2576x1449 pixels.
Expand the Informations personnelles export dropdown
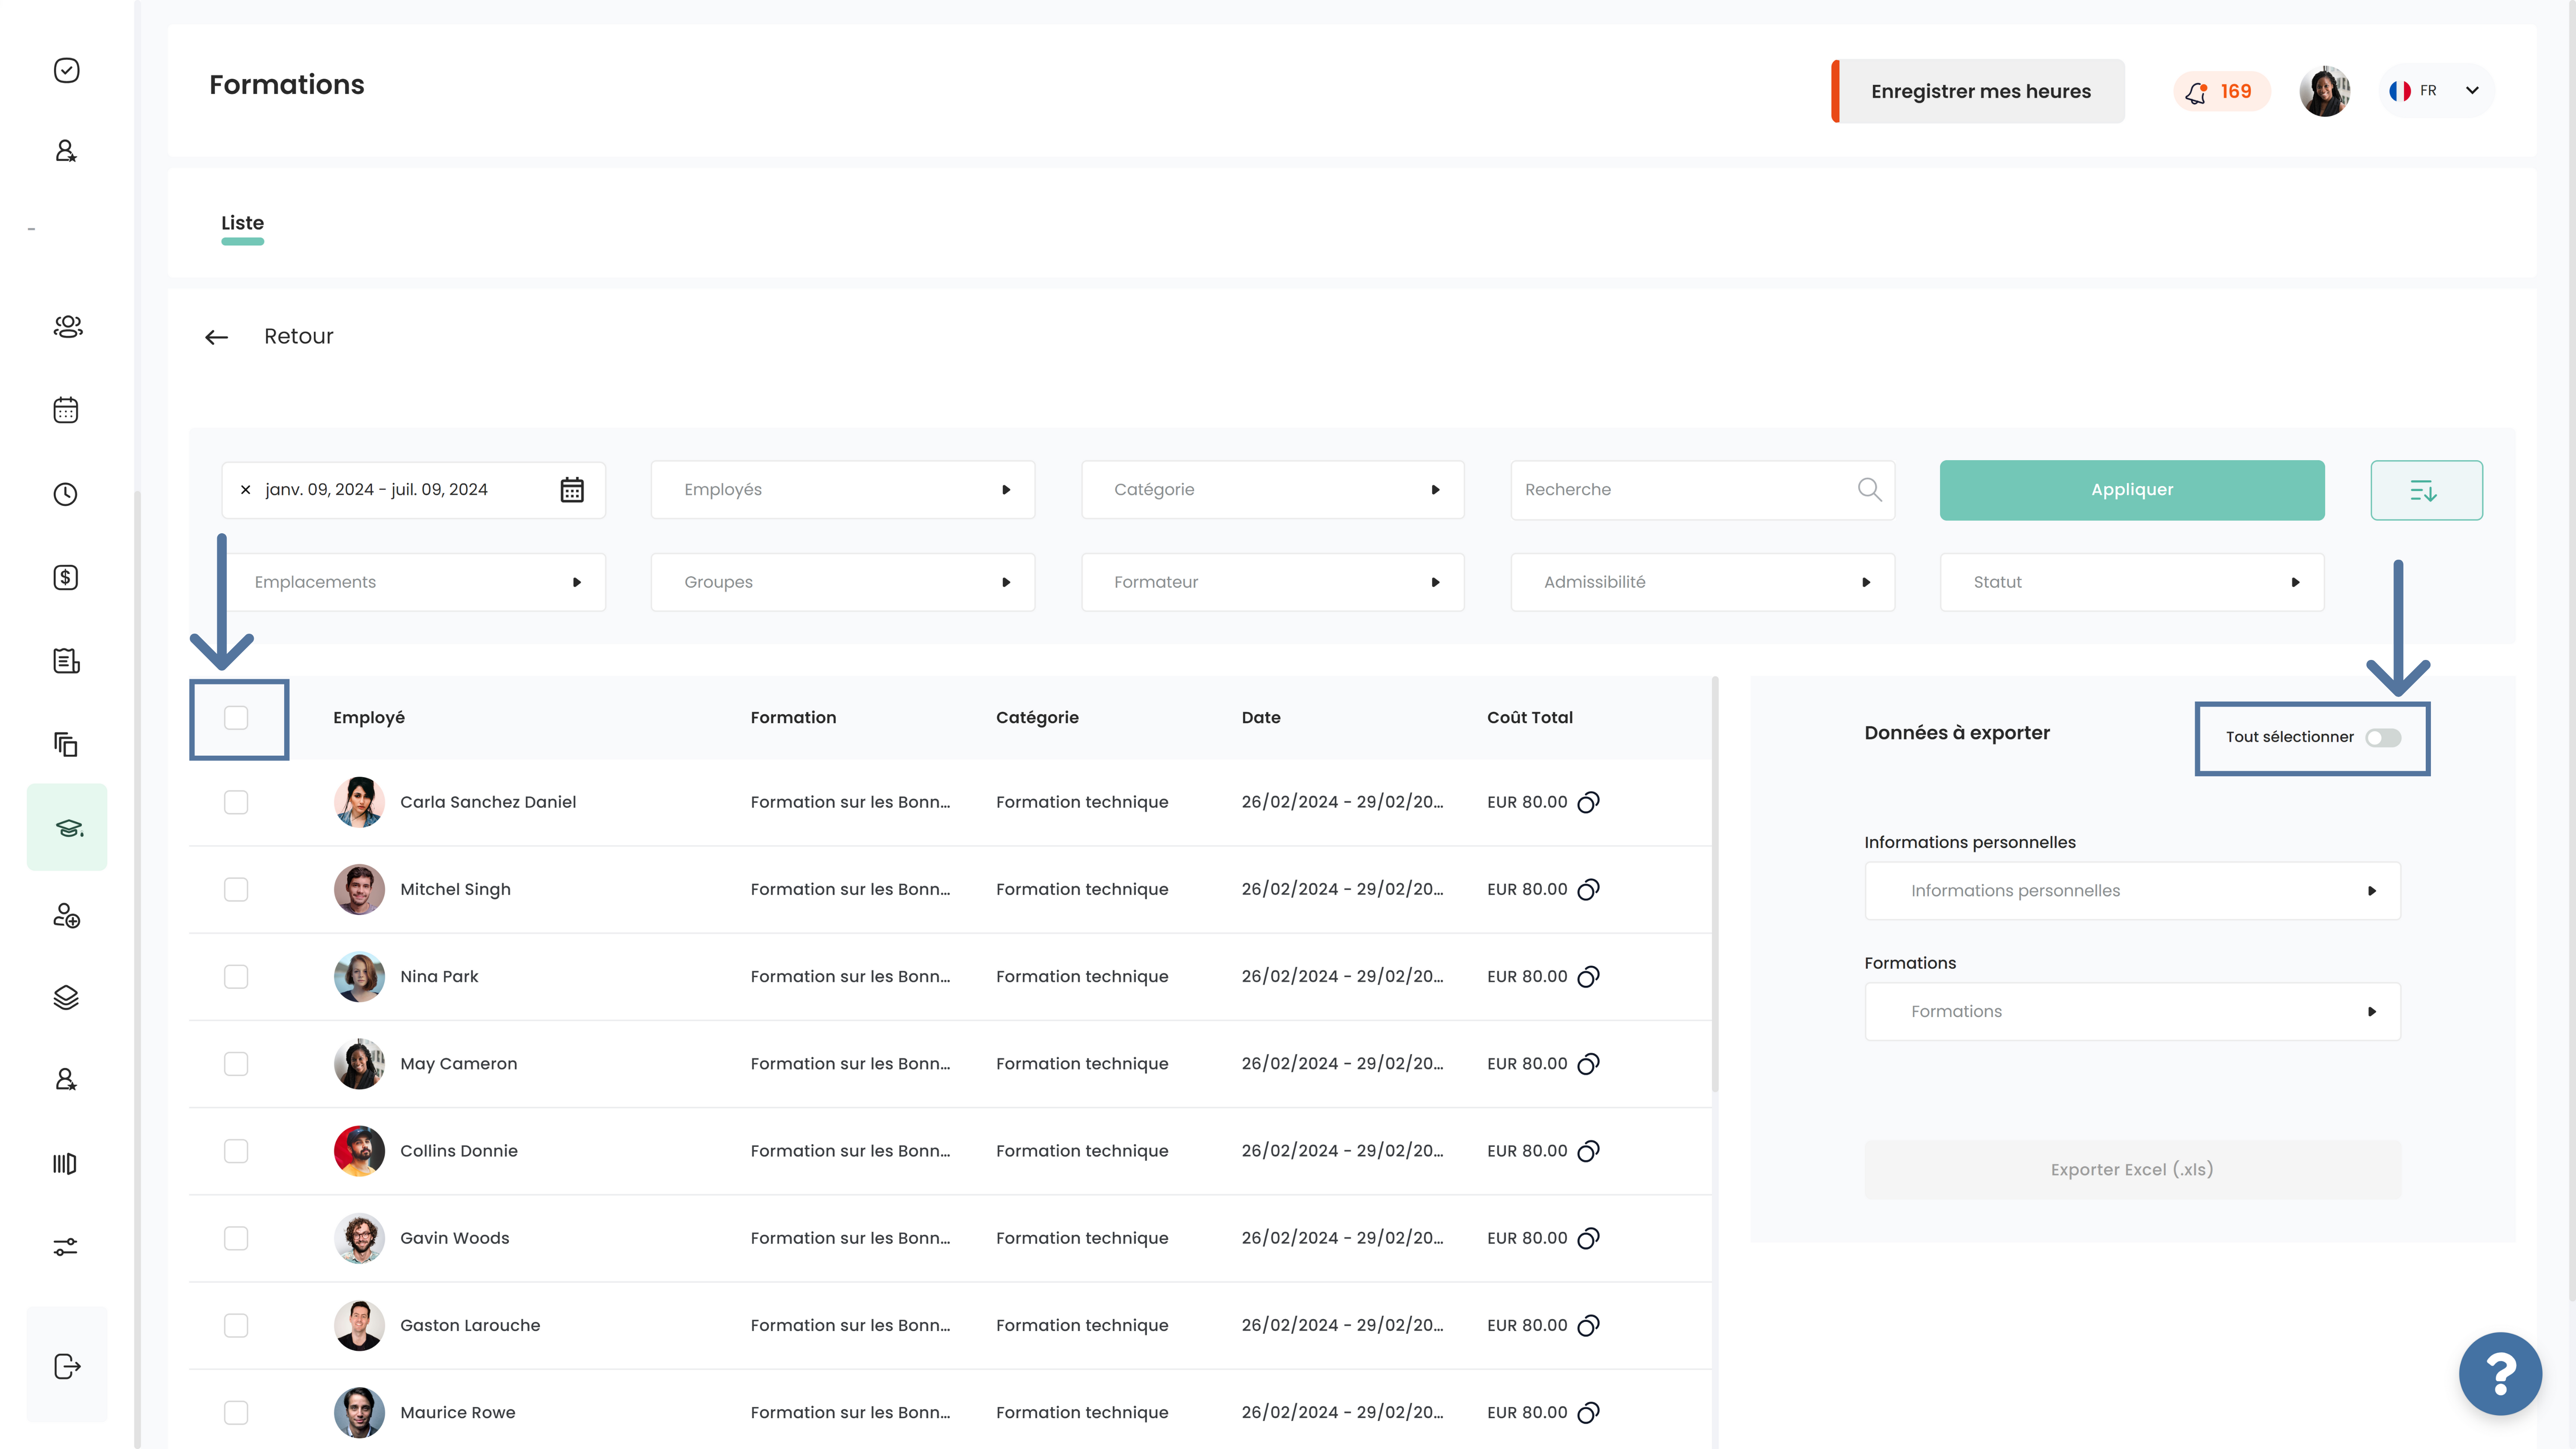2132,891
